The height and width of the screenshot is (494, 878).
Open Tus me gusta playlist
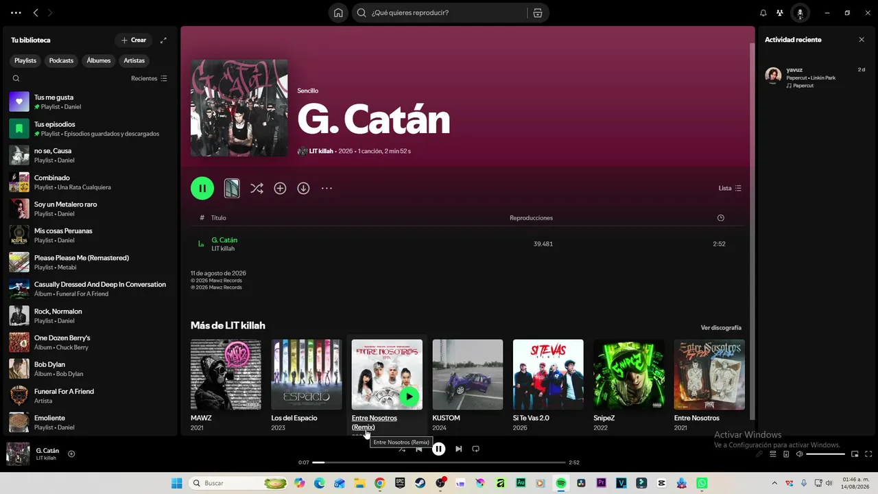(x=90, y=102)
